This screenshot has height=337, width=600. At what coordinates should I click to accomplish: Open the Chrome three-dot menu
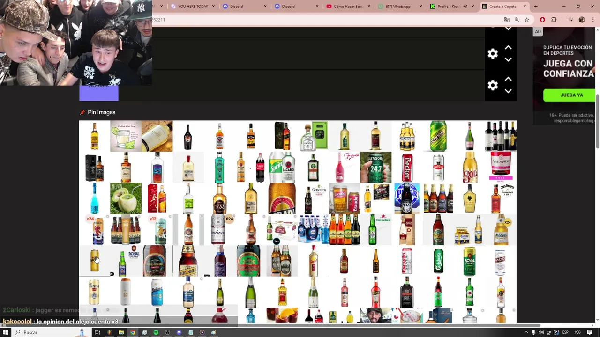(x=592, y=20)
